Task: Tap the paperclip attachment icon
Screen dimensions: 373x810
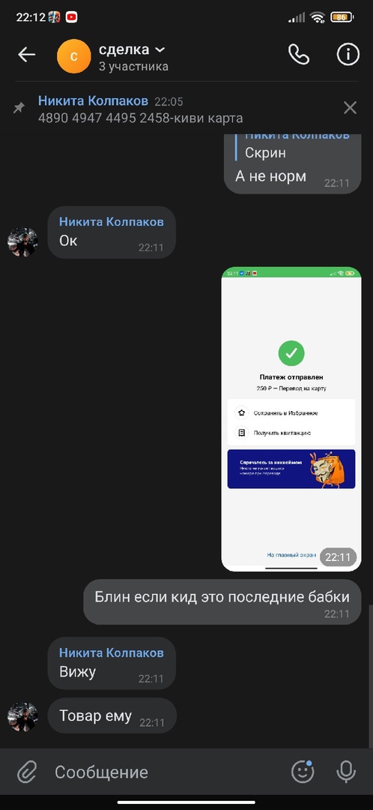Action: (x=25, y=772)
